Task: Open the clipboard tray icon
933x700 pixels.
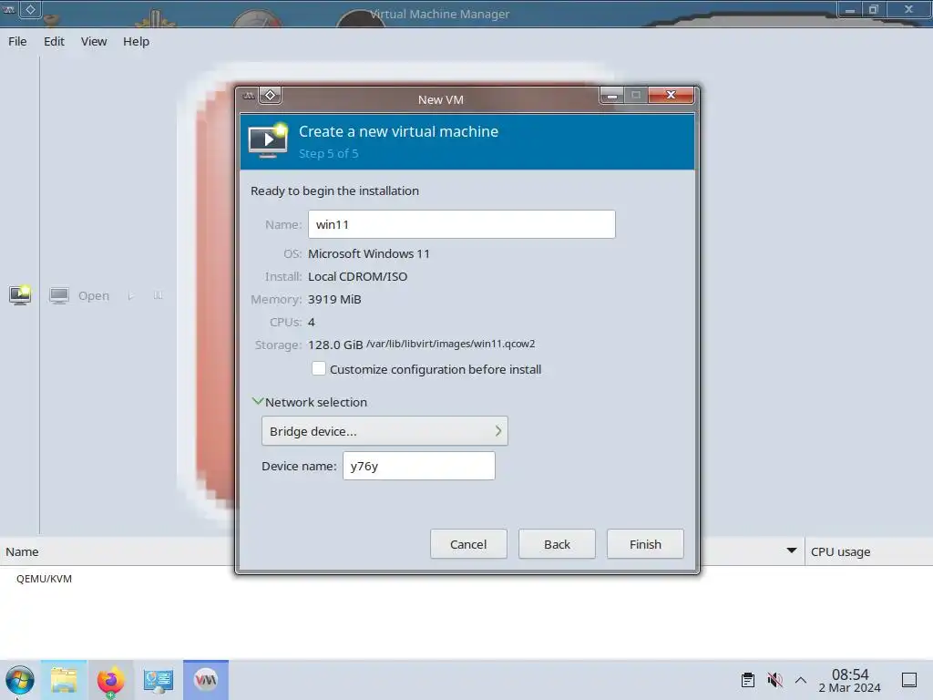Action: pyautogui.click(x=748, y=680)
